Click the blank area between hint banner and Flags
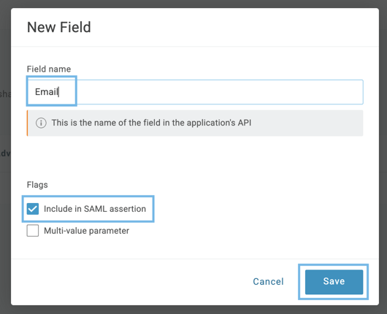 tap(195, 158)
